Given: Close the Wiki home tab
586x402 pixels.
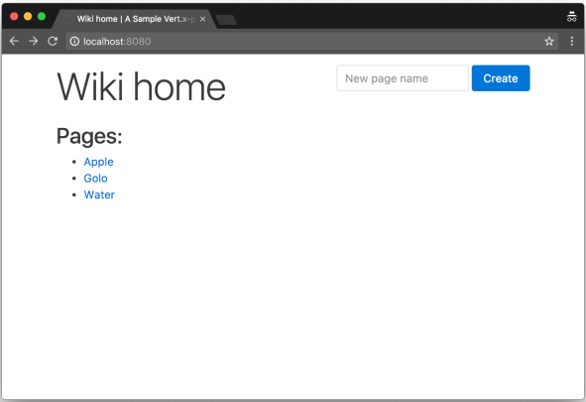Looking at the screenshot, I should coord(202,19).
